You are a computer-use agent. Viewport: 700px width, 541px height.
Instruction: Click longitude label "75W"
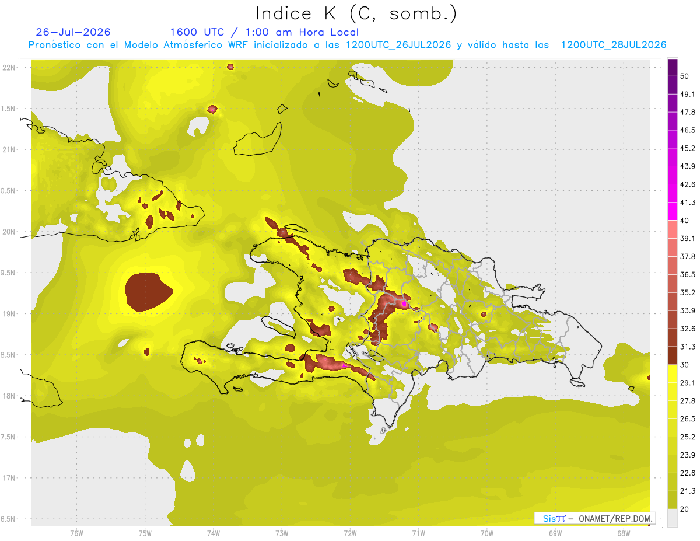point(145,533)
